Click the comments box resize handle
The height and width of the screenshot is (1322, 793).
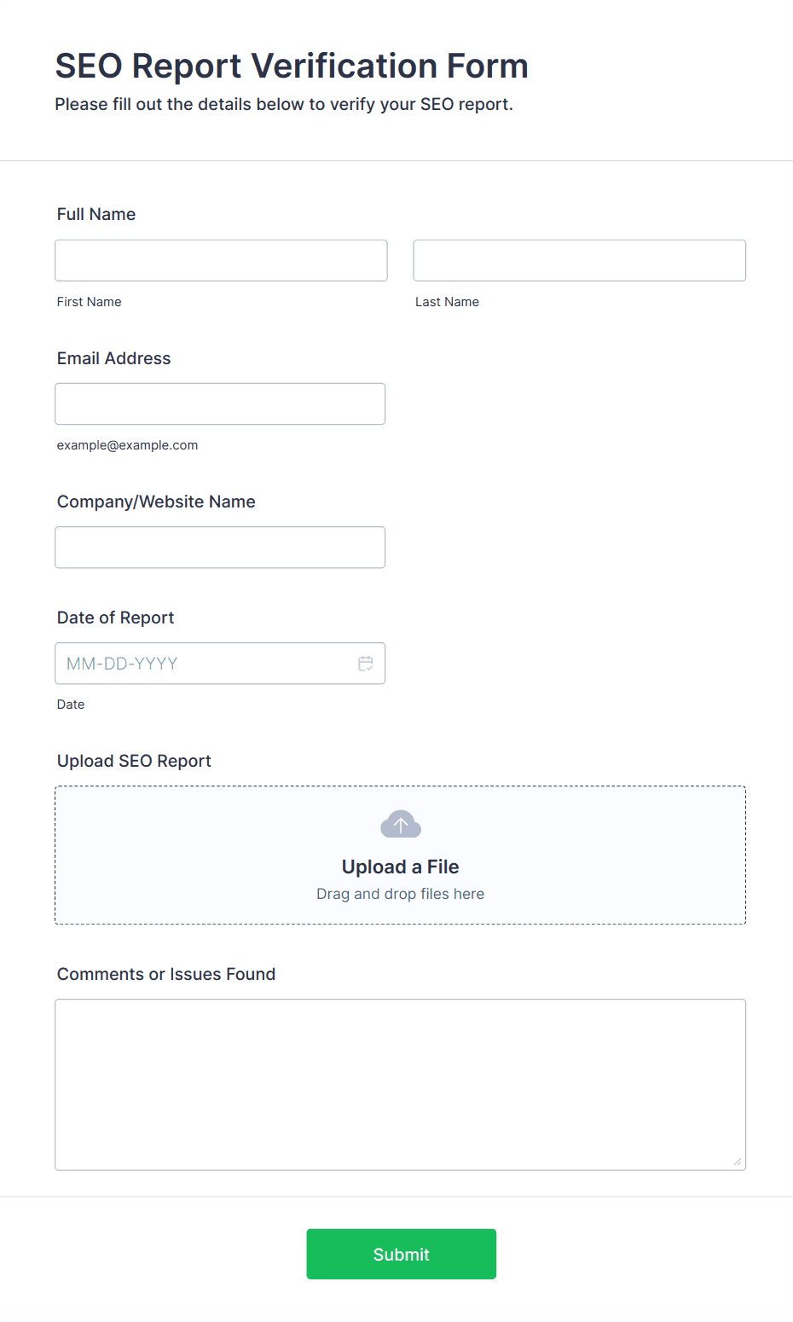pyautogui.click(x=738, y=1162)
